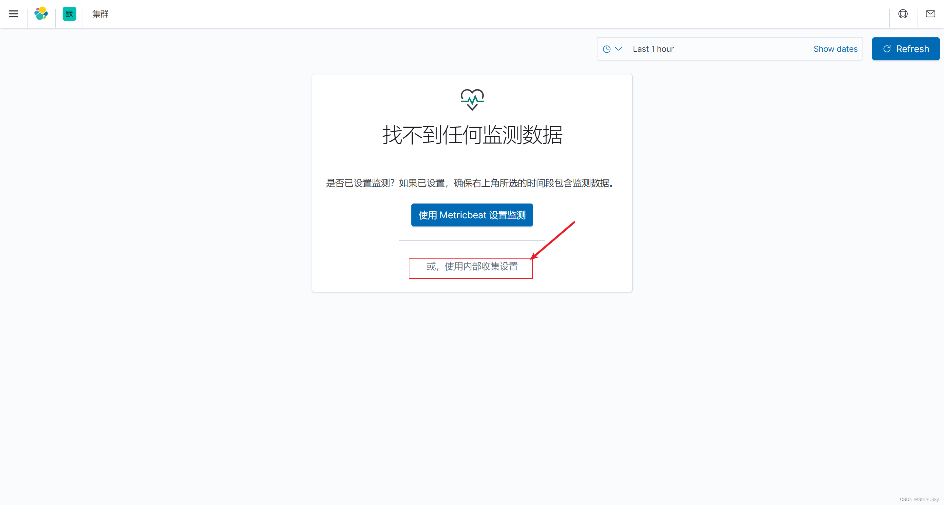Open the quick time range dropdown
This screenshot has height=505, width=944.
(x=612, y=49)
